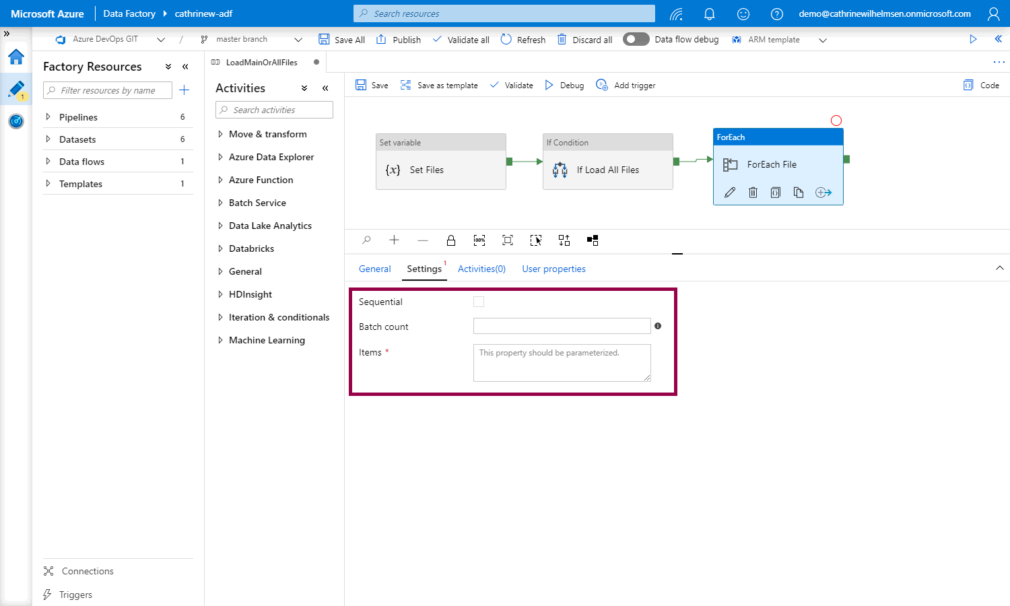This screenshot has height=606, width=1010.
Task: Enable the Sequential checkbox
Action: tap(479, 302)
